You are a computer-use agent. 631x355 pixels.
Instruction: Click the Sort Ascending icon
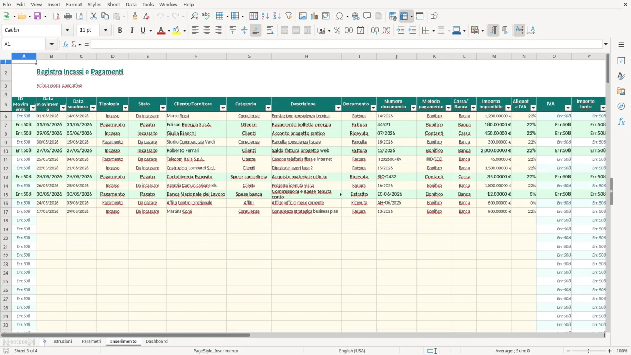(266, 16)
